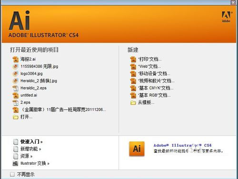The image size is (238, 179).
Task: Open the Illustrator 交换 » link
Action: pos(35,163)
